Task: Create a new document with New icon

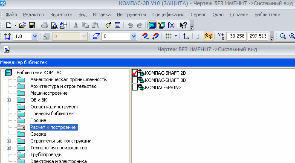Action: tap(9, 25)
